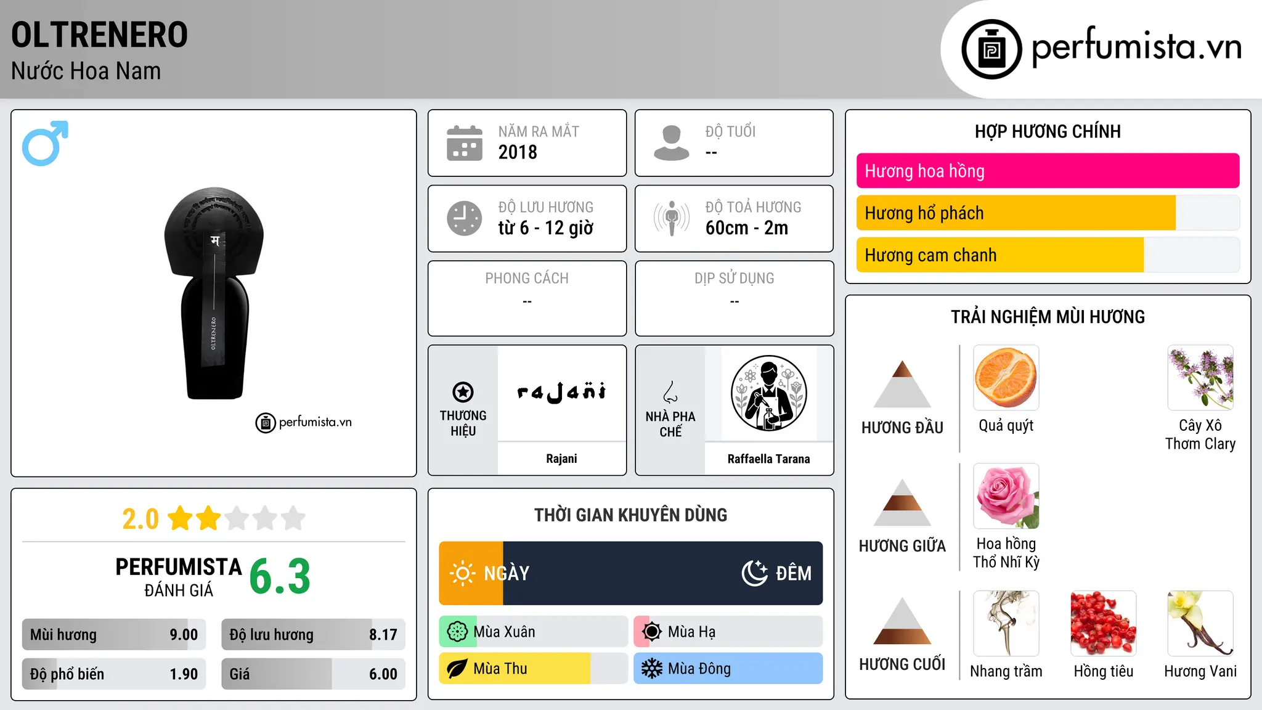Click the perfumista.vn logo icon in header

(991, 49)
